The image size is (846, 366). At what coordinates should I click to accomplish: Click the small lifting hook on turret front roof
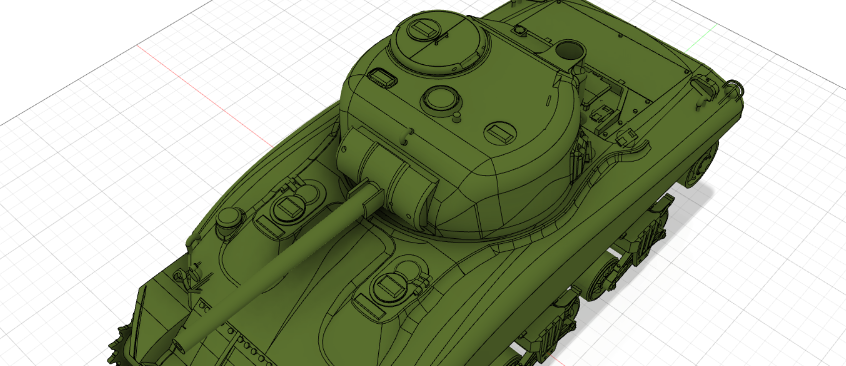click(409, 135)
